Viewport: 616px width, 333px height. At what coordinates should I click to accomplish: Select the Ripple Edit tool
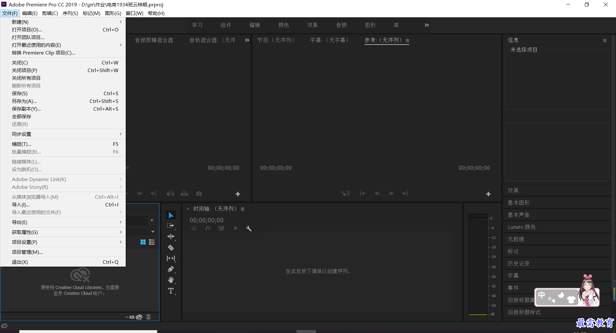171,237
